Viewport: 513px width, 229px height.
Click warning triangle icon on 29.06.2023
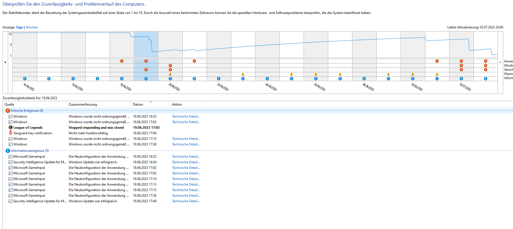point(388,74)
